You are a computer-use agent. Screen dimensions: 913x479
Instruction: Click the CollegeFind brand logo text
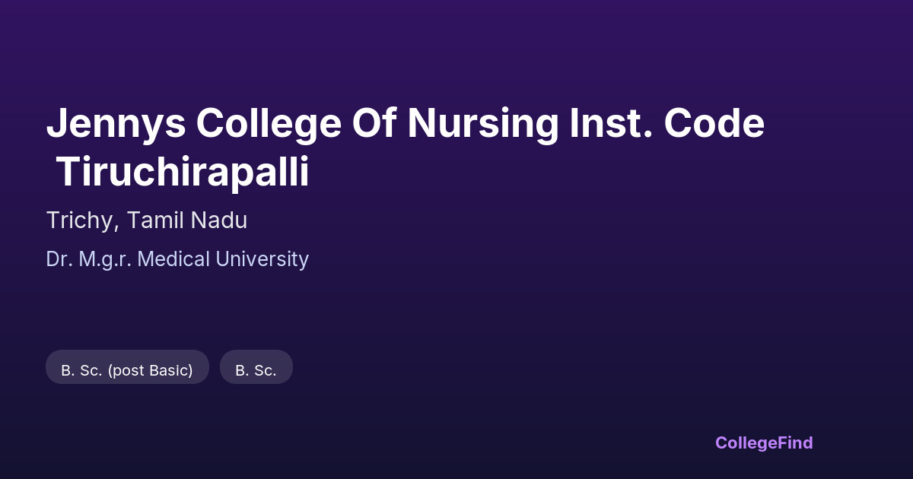[x=764, y=443]
